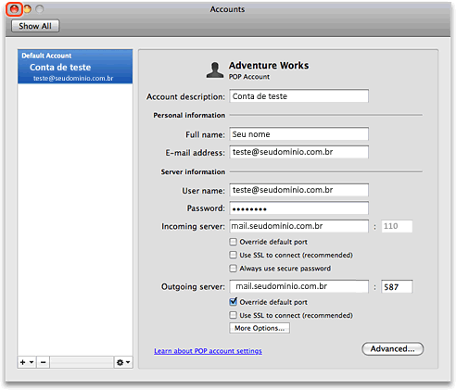Open Learn about POP account settings link
Screen dimensions: 456x390
[208, 351]
